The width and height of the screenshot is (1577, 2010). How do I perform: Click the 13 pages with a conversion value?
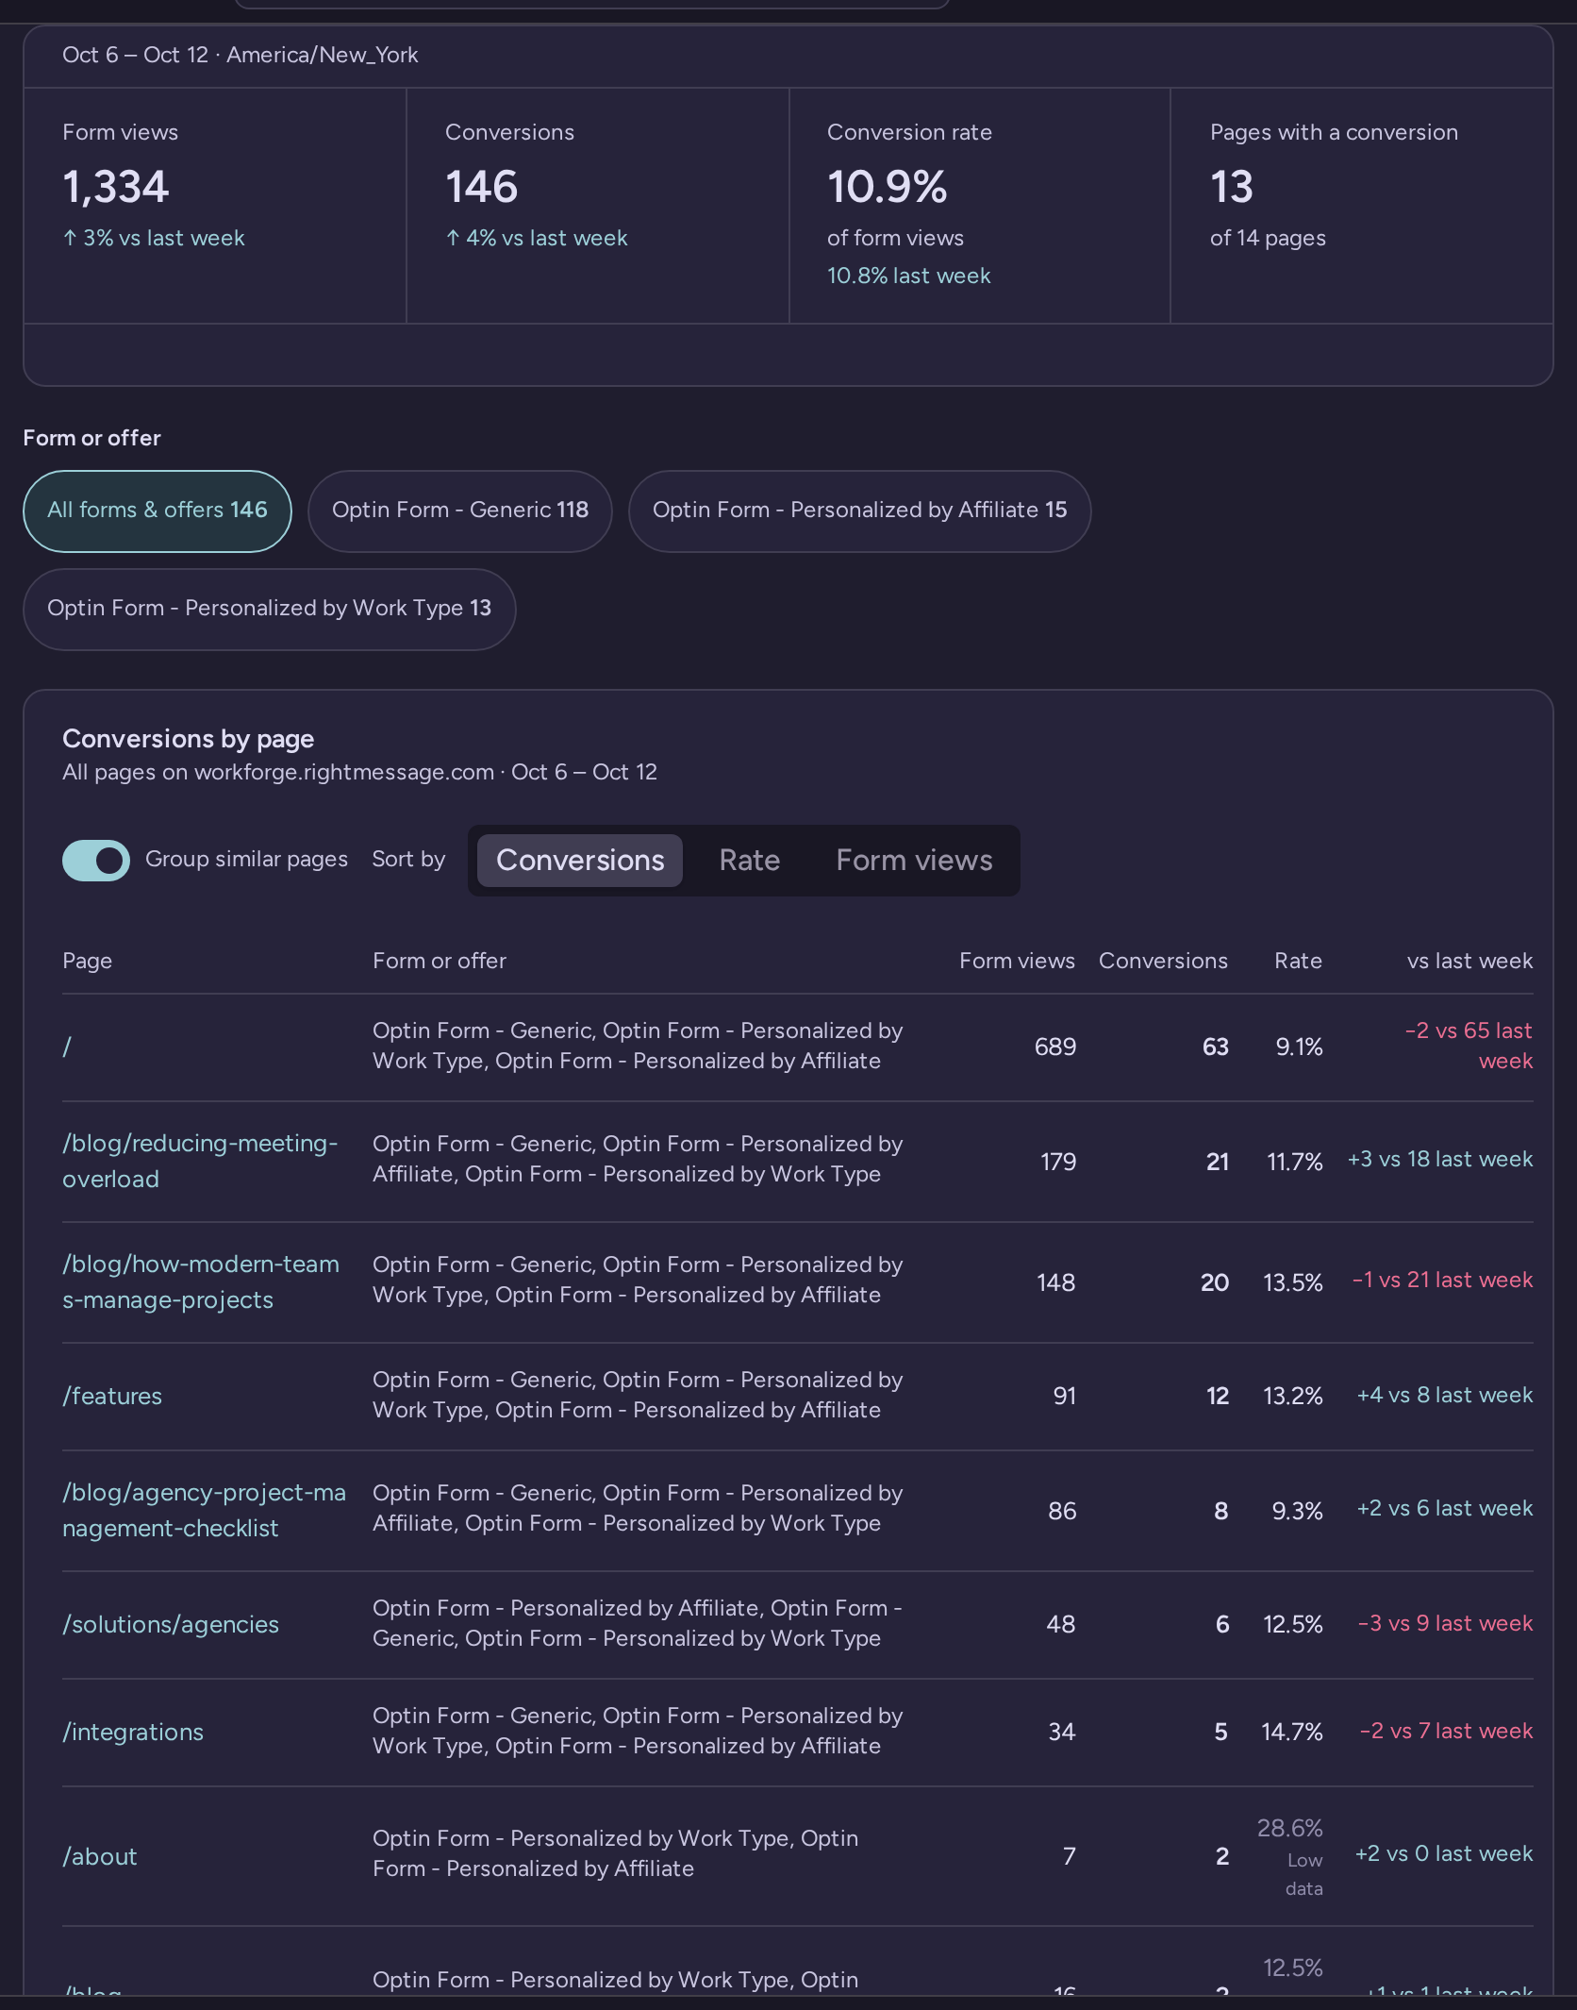pyautogui.click(x=1232, y=187)
